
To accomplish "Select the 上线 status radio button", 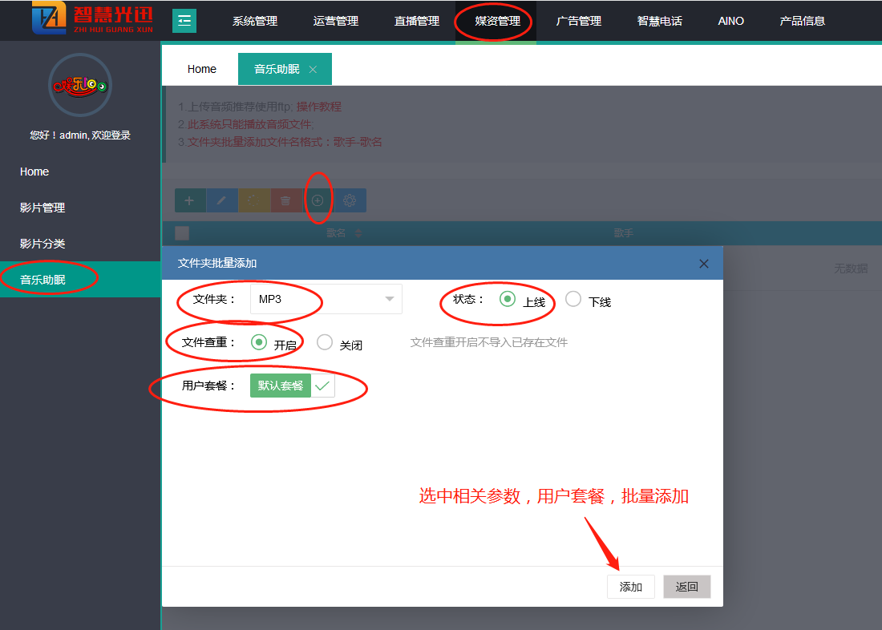I will [507, 299].
